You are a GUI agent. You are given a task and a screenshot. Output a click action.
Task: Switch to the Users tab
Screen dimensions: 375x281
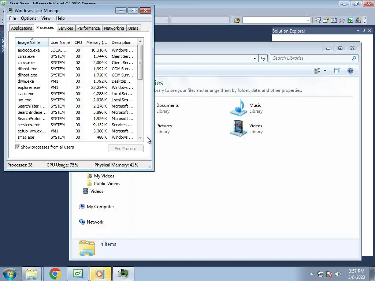coord(133,28)
